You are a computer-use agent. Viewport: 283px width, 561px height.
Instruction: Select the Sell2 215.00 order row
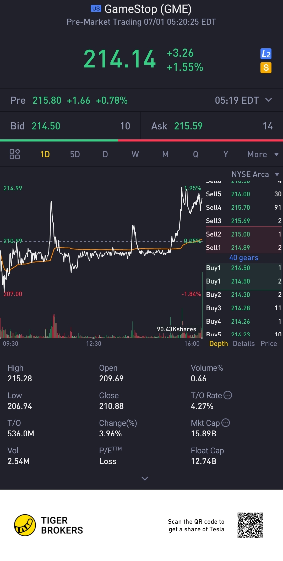pyautogui.click(x=244, y=234)
